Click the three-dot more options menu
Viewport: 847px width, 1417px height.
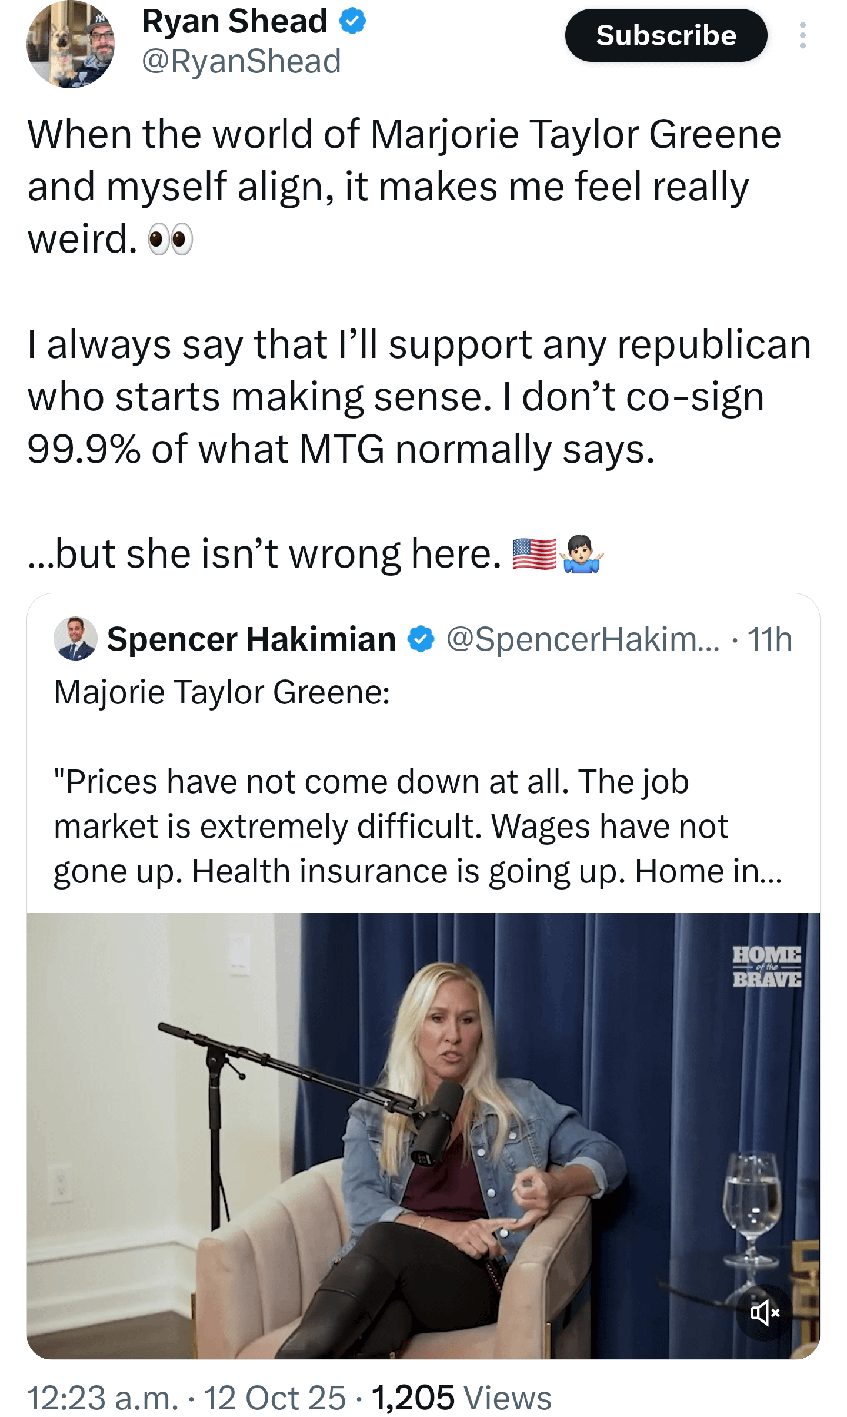tap(802, 35)
